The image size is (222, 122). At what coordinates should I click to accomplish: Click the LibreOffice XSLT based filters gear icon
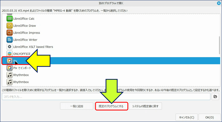pos(9,47)
